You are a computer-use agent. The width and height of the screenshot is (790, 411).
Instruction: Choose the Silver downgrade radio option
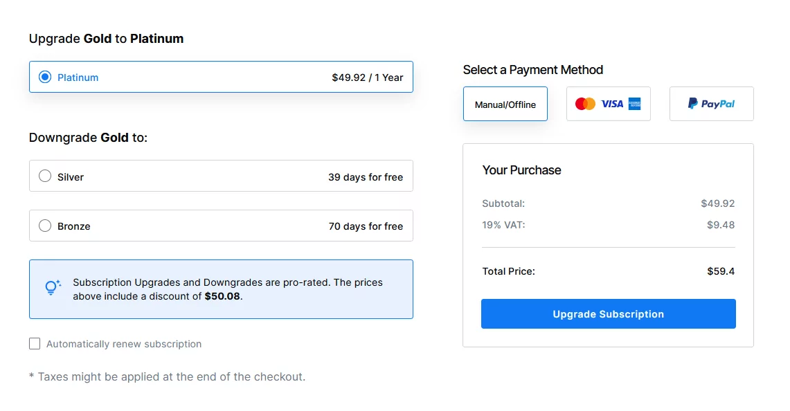point(45,176)
